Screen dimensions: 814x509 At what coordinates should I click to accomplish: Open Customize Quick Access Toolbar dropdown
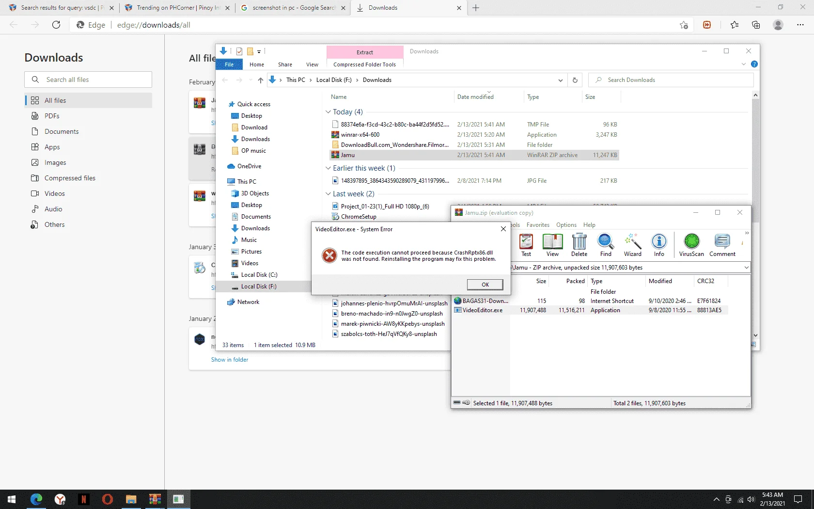click(259, 51)
